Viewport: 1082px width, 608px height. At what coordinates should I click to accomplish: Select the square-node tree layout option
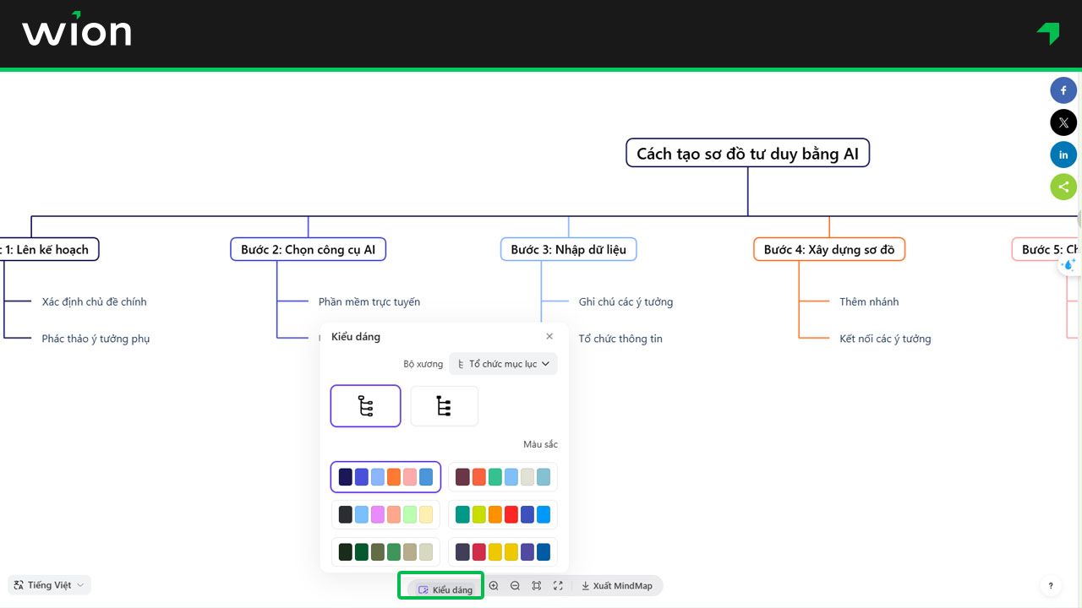coord(444,406)
